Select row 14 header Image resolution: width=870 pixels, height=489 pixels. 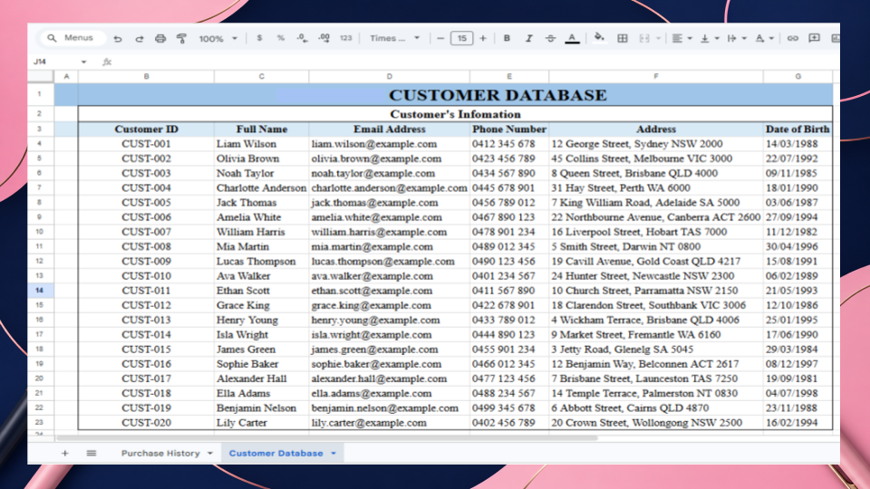[40, 290]
